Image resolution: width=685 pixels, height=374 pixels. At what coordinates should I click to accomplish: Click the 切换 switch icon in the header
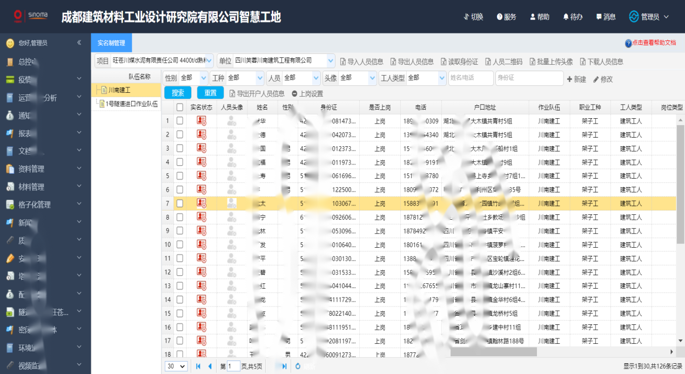467,17
